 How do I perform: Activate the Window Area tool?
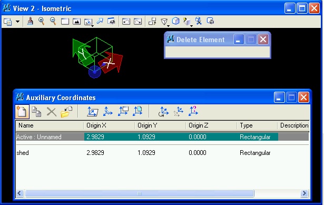(65, 22)
